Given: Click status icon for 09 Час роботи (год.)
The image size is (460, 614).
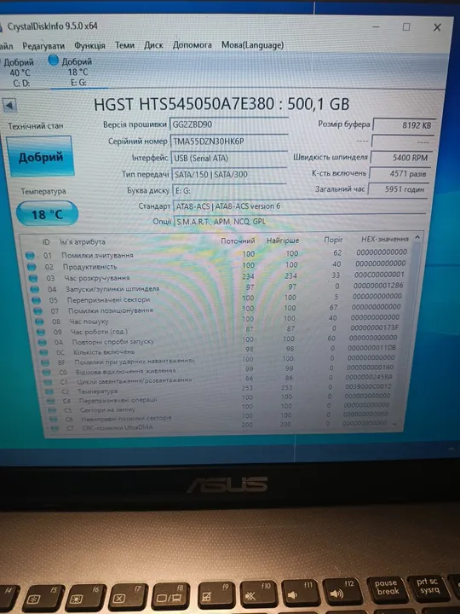Looking at the screenshot, I should (x=41, y=332).
